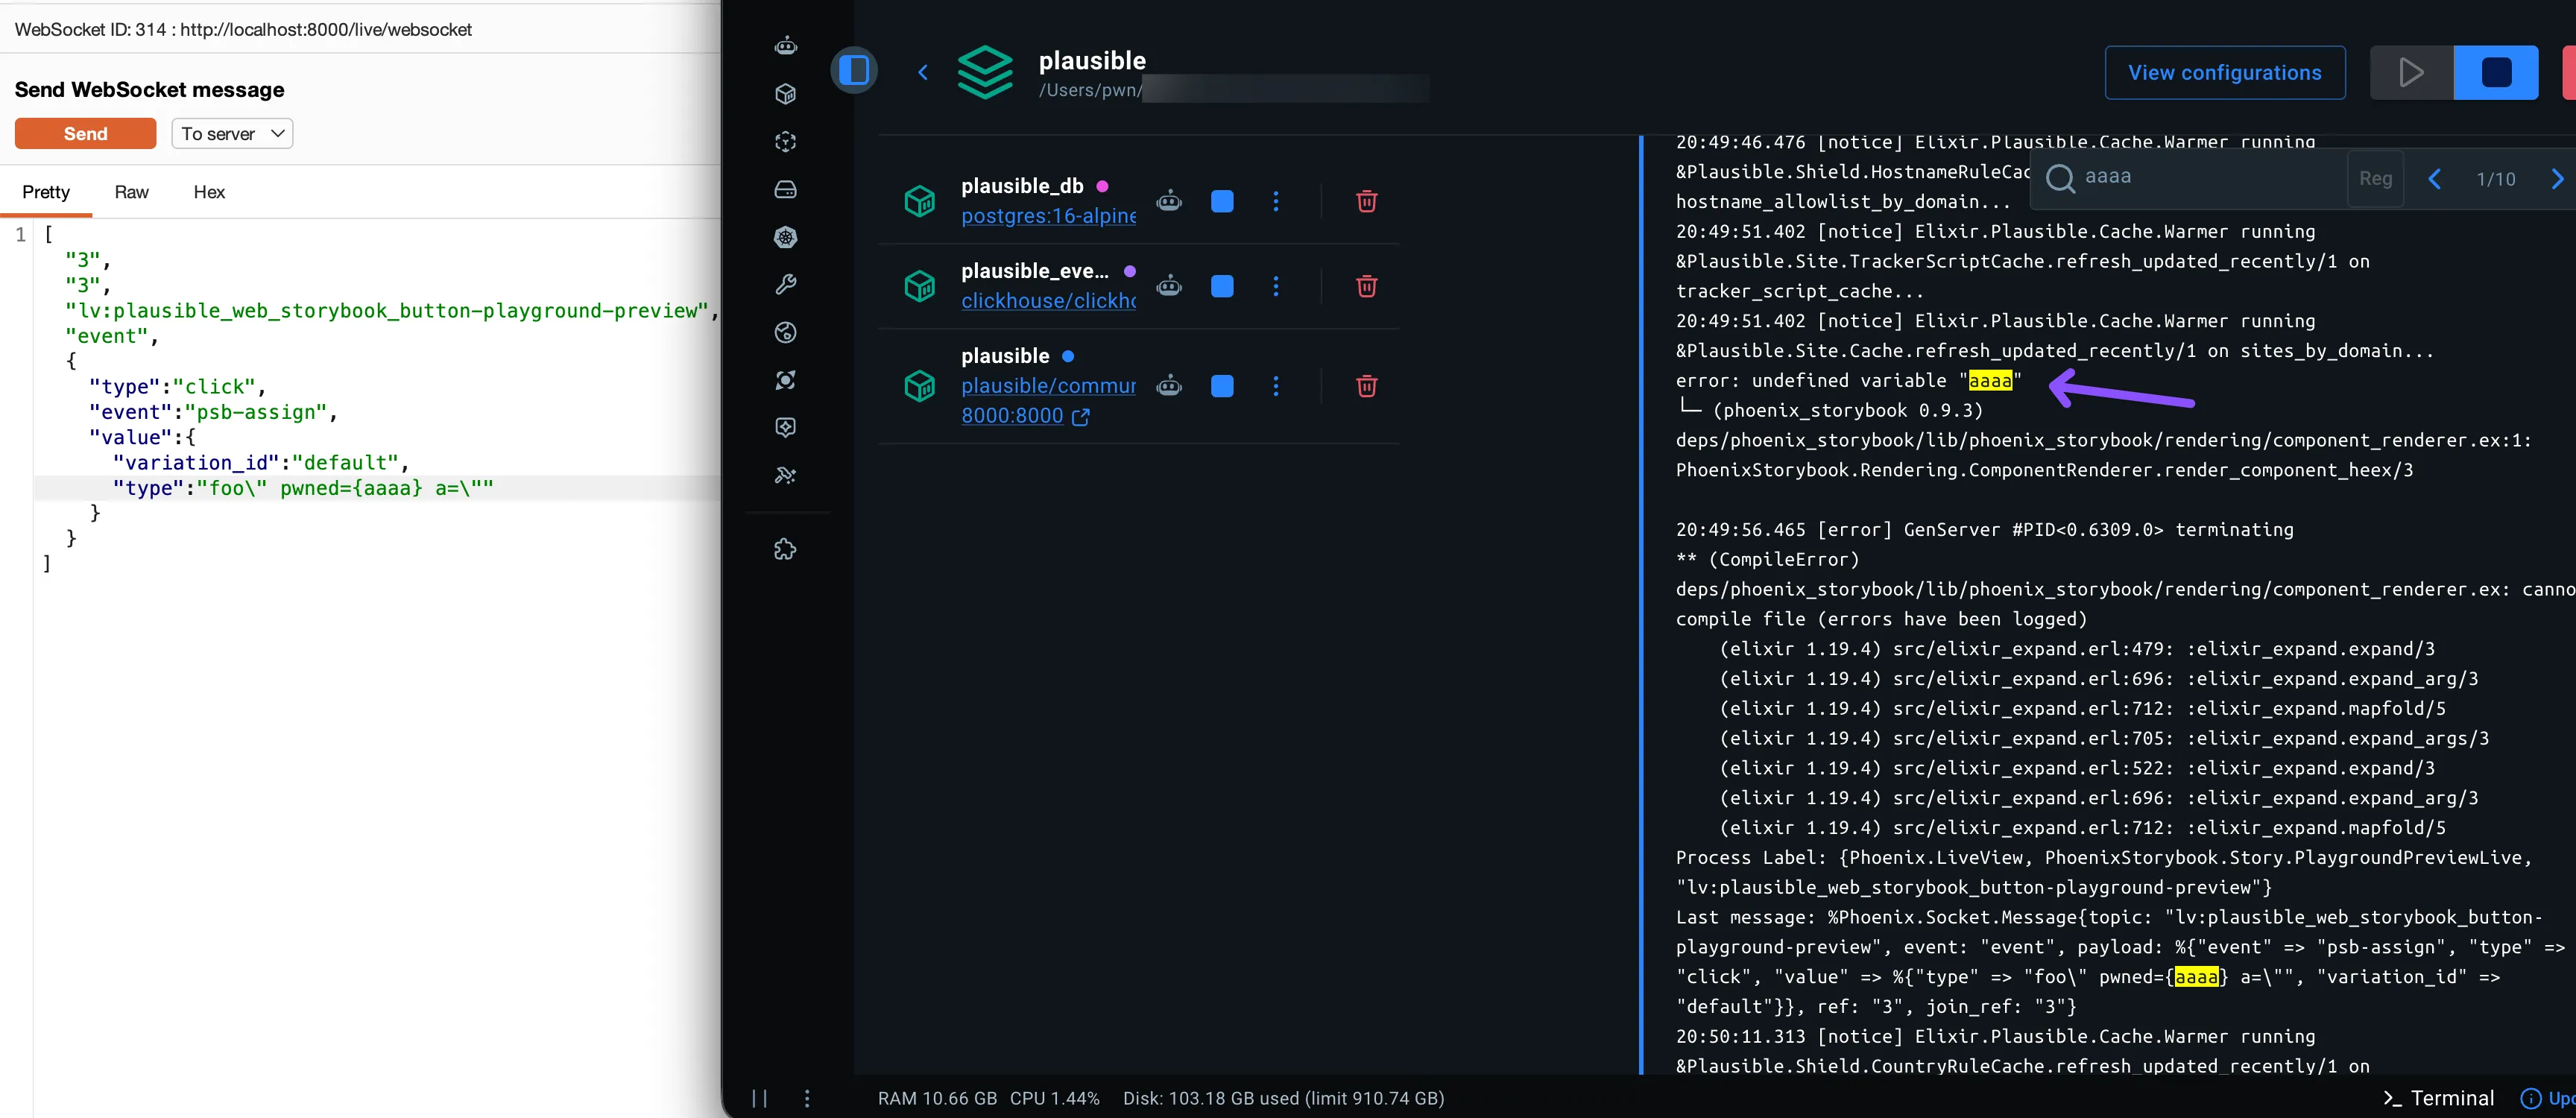Open Images icon in Docker sidebar
2576x1118 pixels.
[786, 142]
